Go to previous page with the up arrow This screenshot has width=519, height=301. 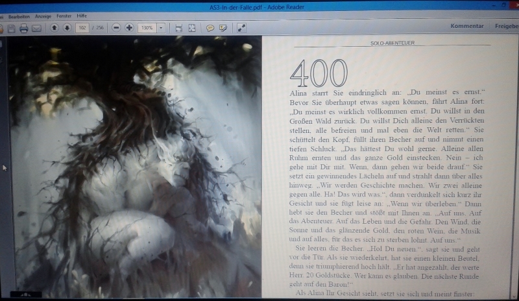pyautogui.click(x=54, y=28)
